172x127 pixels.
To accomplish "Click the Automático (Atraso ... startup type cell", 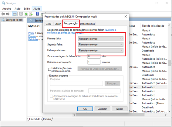I will point(154,103).
